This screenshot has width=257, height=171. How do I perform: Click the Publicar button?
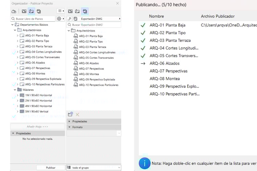[x=51, y=168]
